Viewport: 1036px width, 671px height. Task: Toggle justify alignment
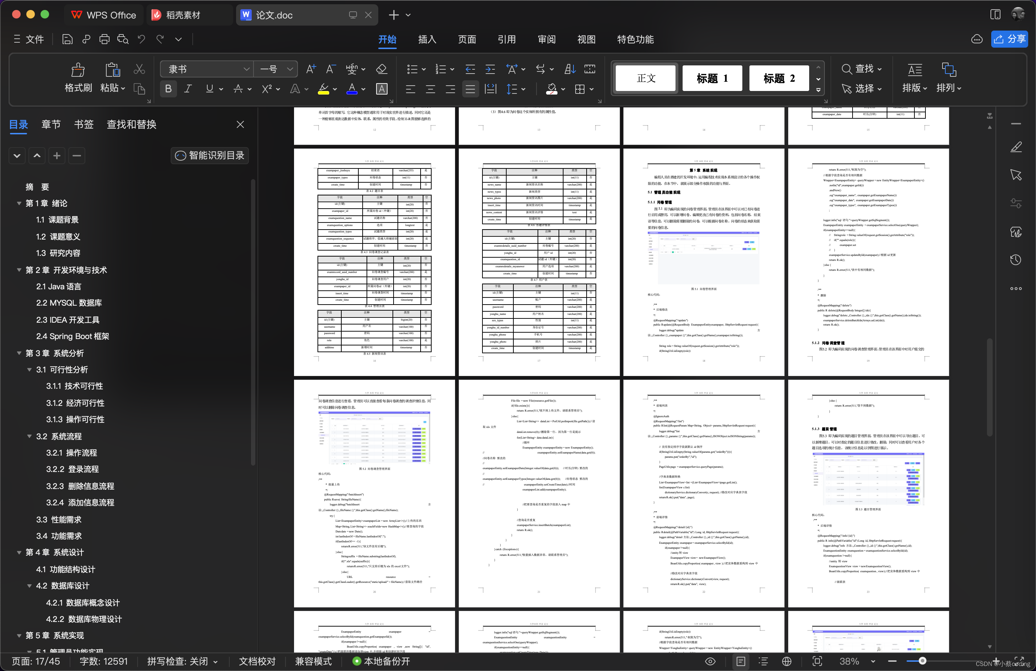point(471,89)
